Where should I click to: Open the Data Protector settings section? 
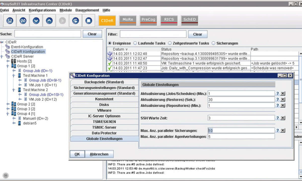coord(104,133)
